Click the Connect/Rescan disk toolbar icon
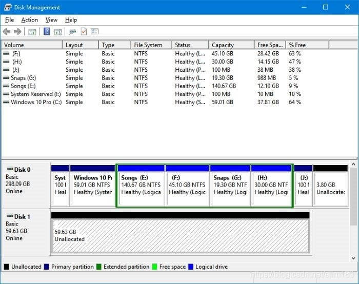This screenshot has width=359, height=284. point(73,32)
